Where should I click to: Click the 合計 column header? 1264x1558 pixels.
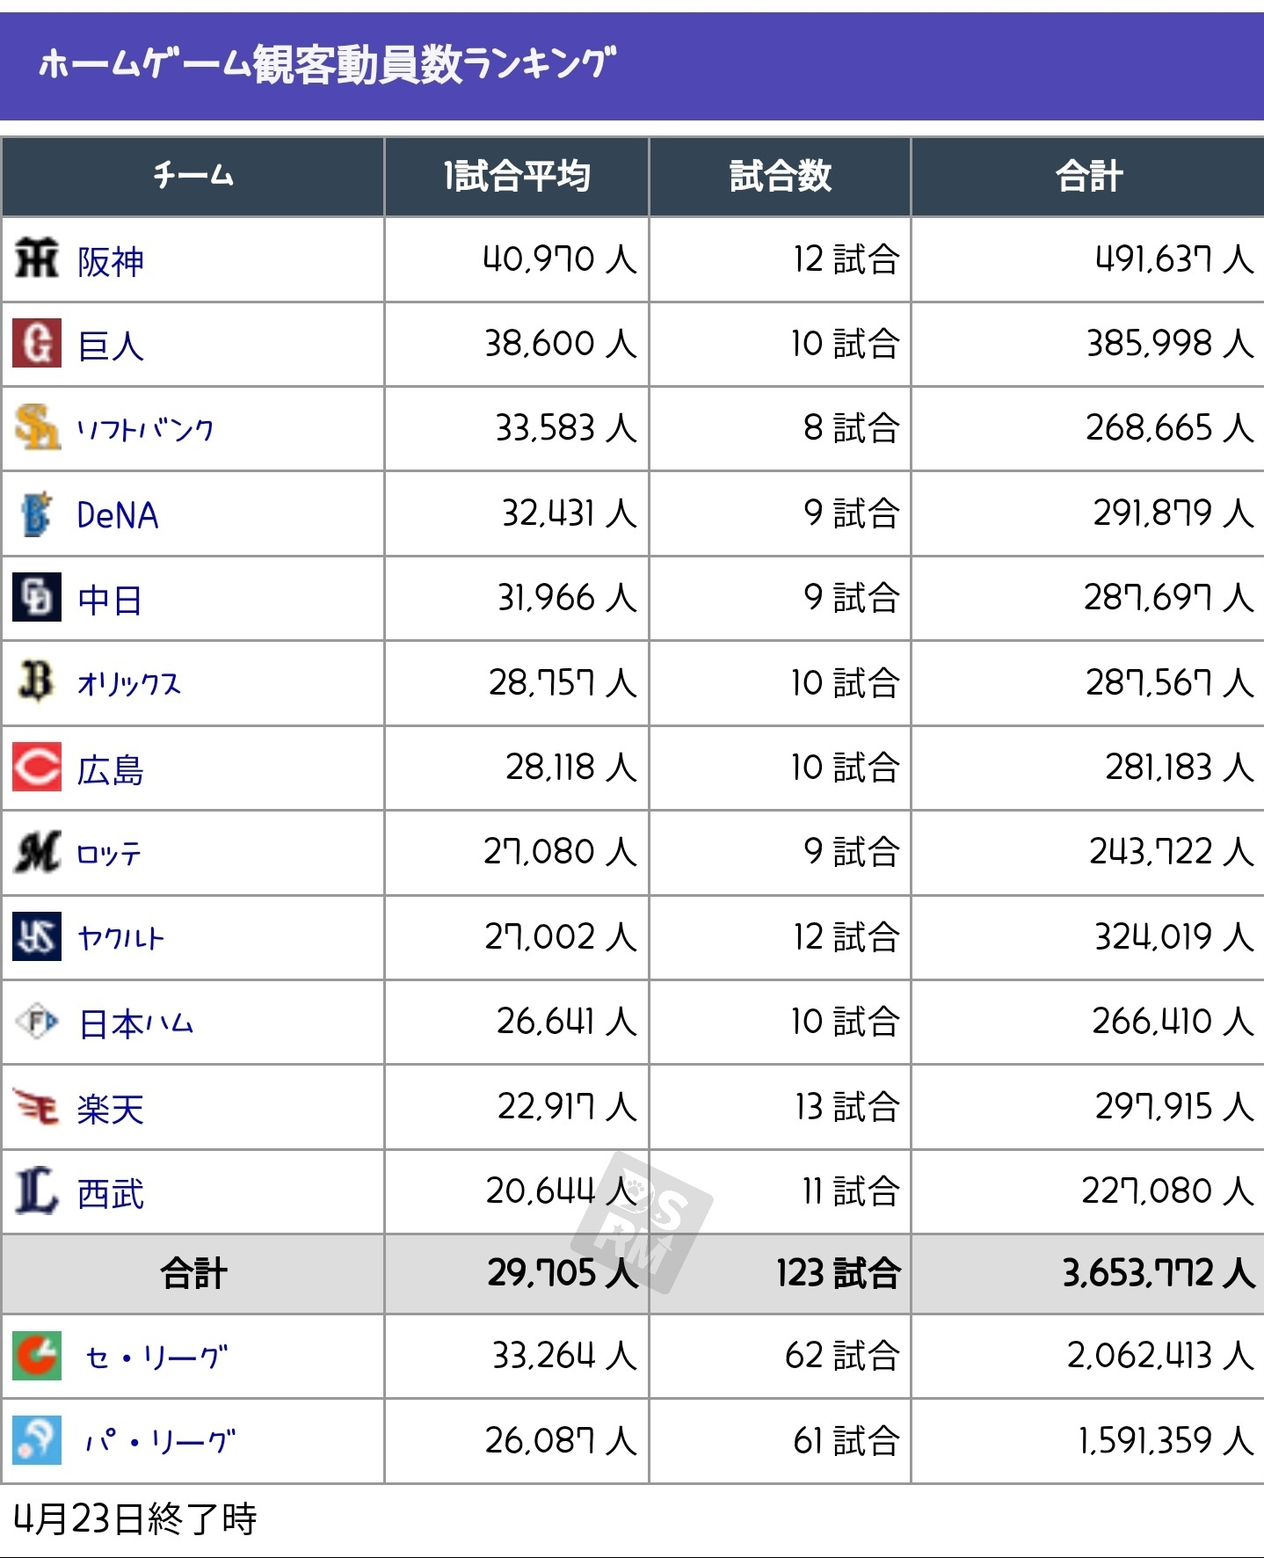[1088, 177]
